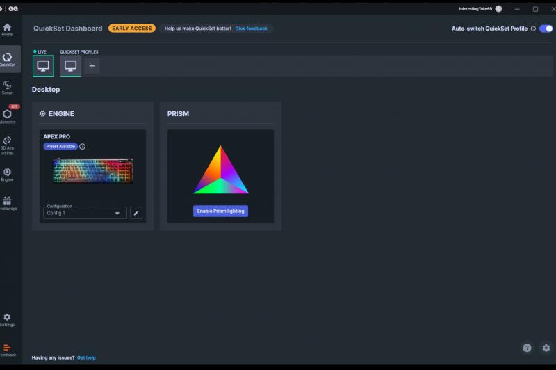Click the user account avatar
This screenshot has height=370, width=556.
498,9
